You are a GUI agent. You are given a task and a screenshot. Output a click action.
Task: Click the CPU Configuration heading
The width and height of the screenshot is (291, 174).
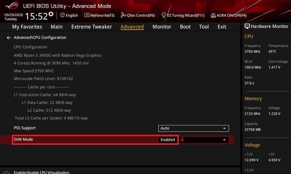tap(30, 47)
